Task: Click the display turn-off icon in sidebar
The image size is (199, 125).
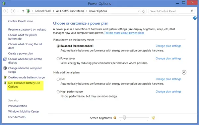Action: (x=5, y=59)
